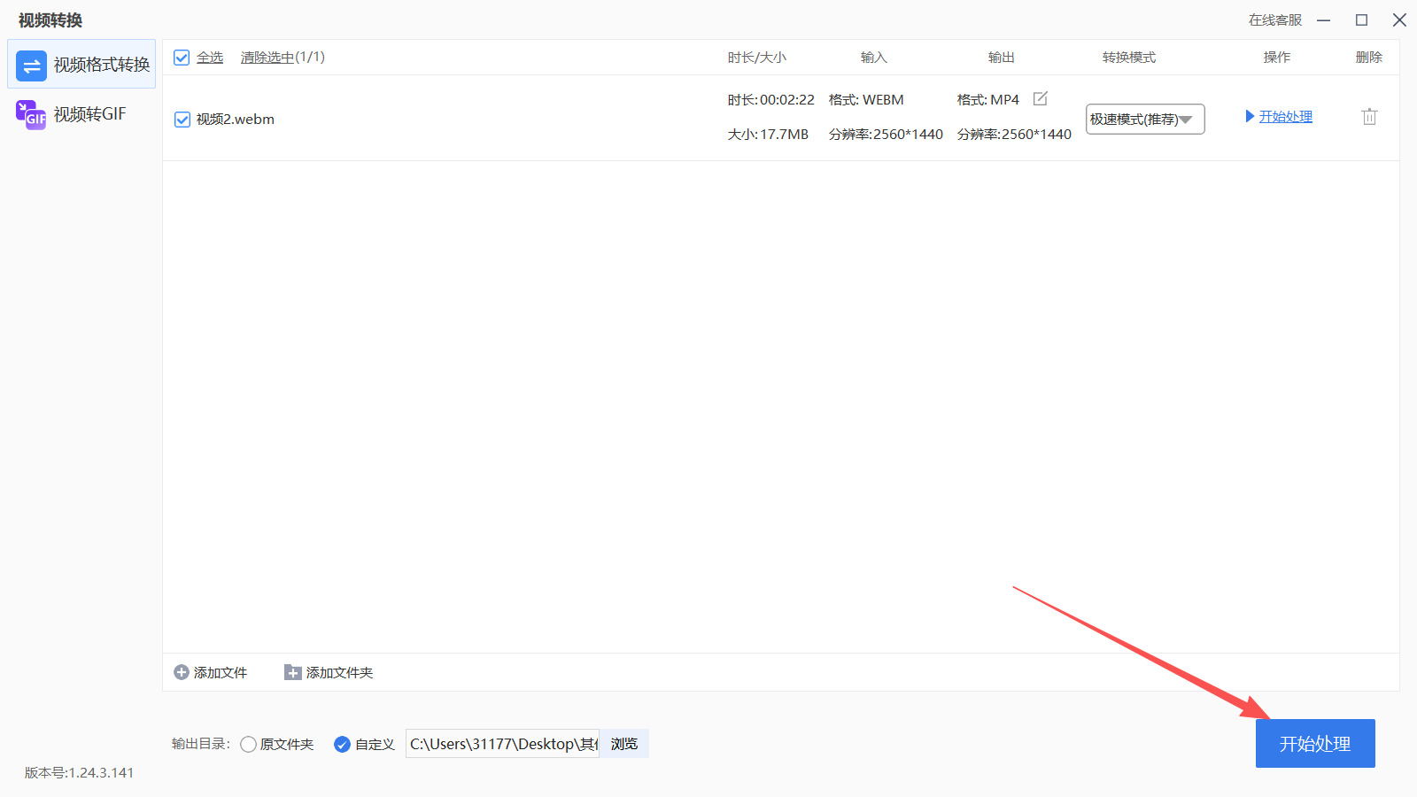Click the 时长/大小 column header
1417x797 pixels.
click(757, 58)
